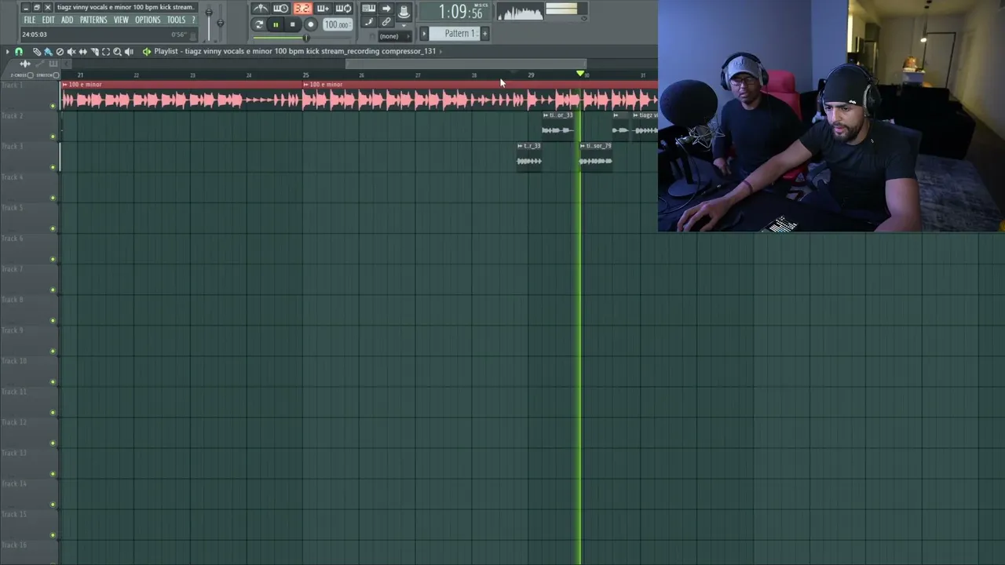Select the Zoom tool in playlist
Viewport: 1005px width, 565px height.
point(118,52)
